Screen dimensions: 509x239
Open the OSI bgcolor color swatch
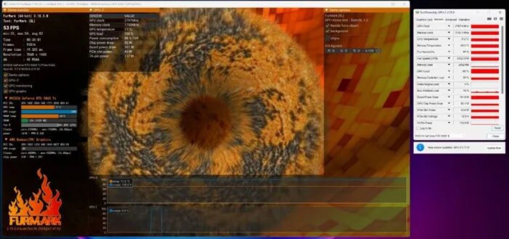tap(378, 51)
